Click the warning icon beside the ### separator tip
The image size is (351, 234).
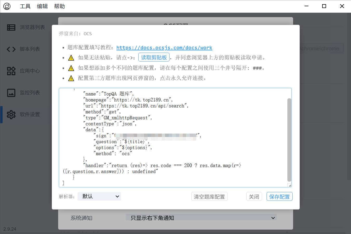click(x=71, y=68)
